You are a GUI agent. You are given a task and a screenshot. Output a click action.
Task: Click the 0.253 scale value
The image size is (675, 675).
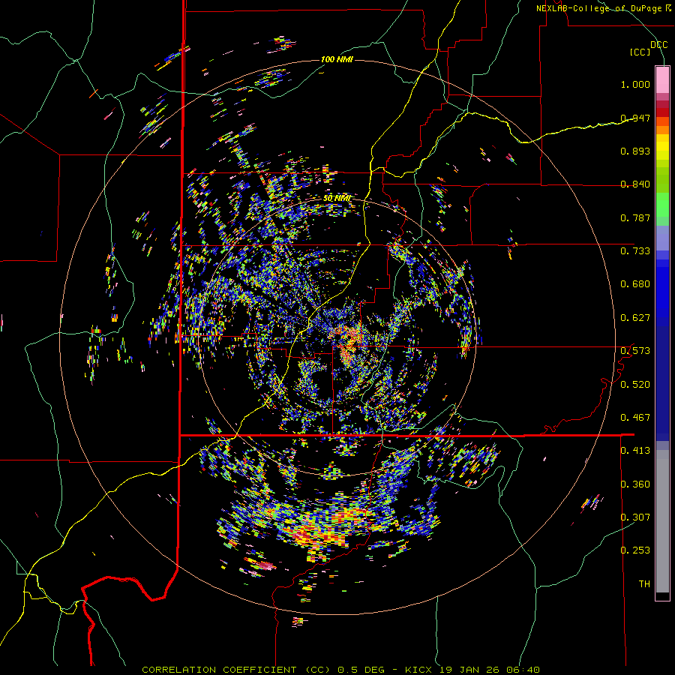[x=635, y=550]
